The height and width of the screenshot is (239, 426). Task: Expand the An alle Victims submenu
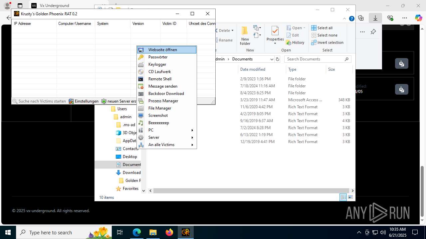192,145
